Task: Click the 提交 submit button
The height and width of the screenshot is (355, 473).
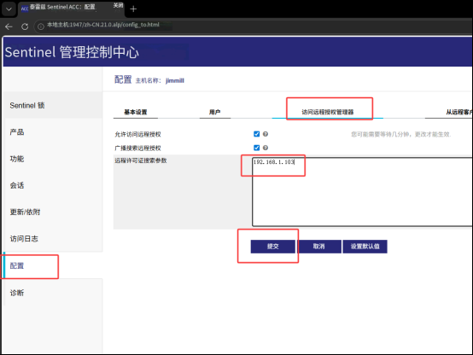Action: tap(272, 247)
